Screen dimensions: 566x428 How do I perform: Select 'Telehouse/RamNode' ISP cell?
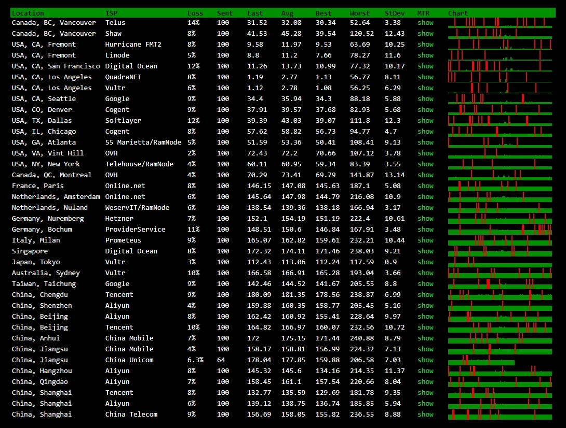pyautogui.click(x=139, y=164)
